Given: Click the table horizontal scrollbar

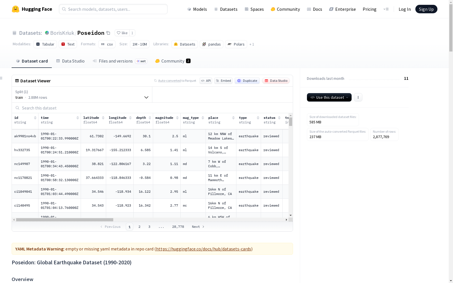Looking at the screenshot, I should click(x=65, y=220).
